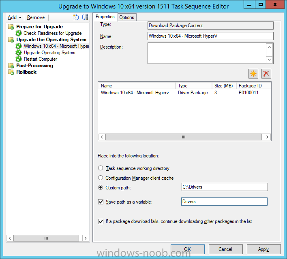Click the Size (MB) column header
Viewport: 287px width, 259px height.
[x=224, y=86]
